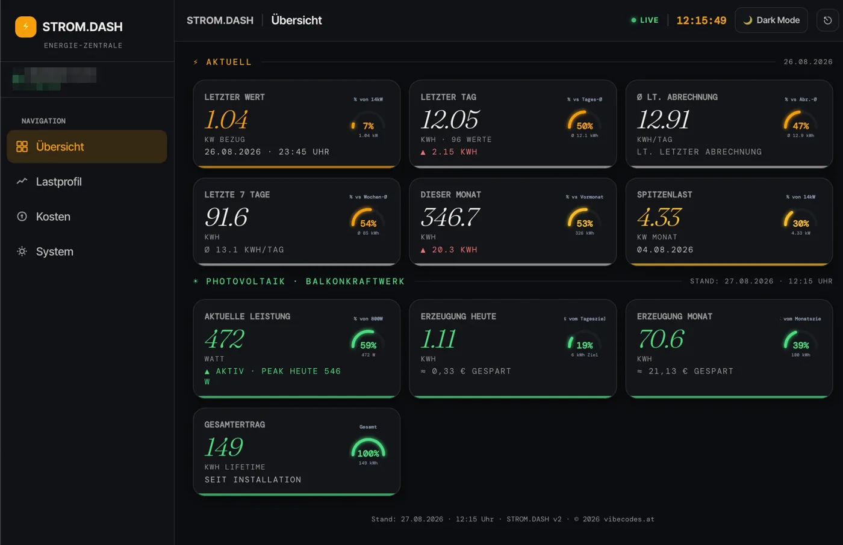Open the System navigation item

tap(87, 251)
